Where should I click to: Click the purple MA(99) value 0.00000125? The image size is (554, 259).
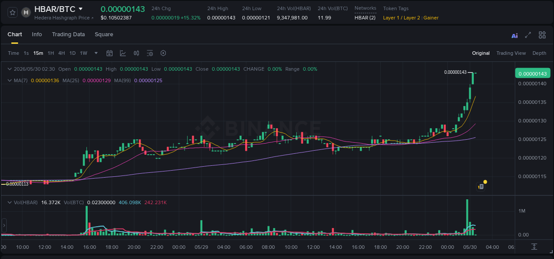(x=148, y=80)
